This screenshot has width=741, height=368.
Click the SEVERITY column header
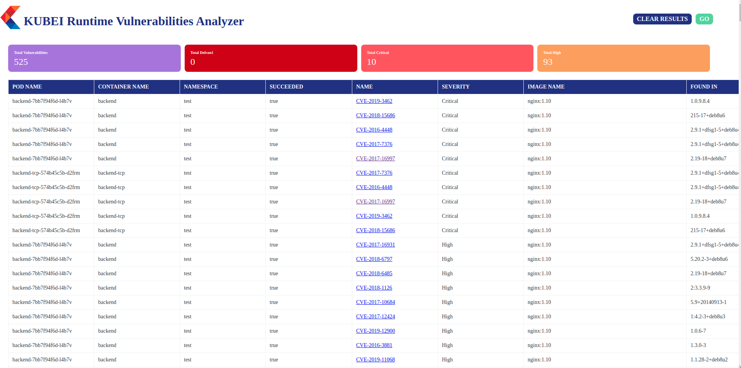click(481, 87)
